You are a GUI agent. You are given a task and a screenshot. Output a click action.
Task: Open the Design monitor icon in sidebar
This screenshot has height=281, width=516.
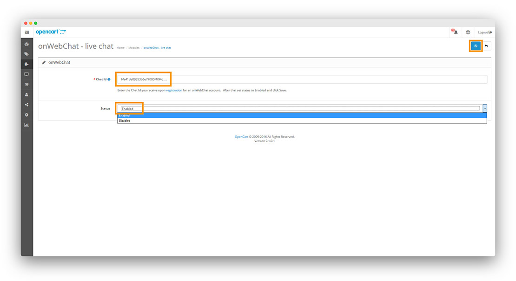click(26, 74)
